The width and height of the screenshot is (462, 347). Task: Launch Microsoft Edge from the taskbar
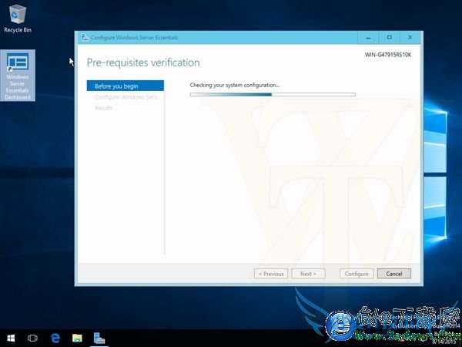coord(55,338)
